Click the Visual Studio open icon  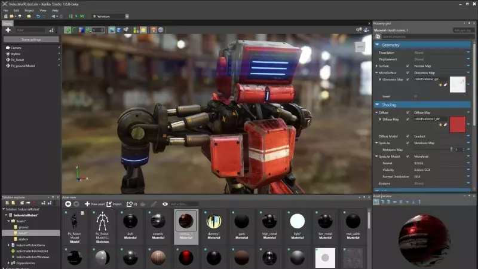click(54, 16)
